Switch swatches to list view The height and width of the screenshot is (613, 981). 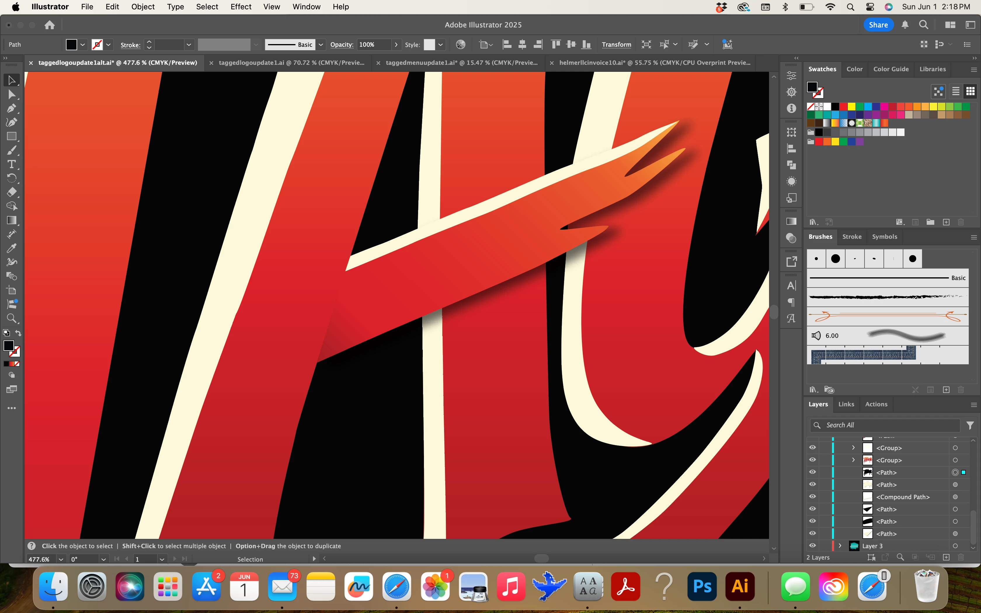[x=956, y=91]
